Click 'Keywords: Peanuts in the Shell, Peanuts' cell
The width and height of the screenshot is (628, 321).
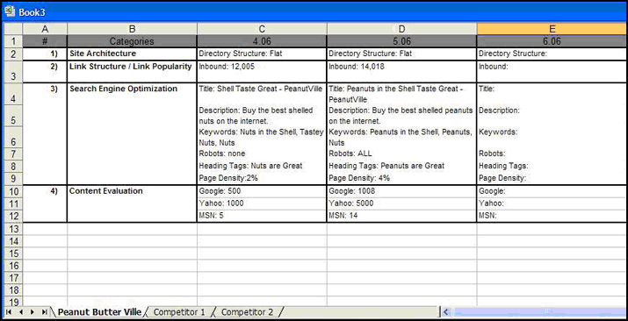point(401,137)
